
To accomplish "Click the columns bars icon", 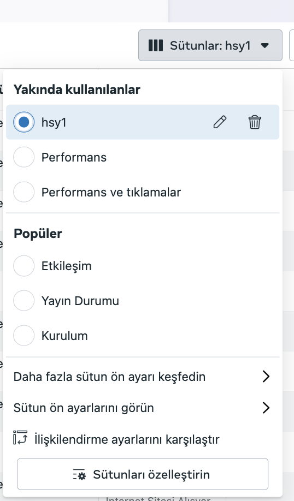I will [x=156, y=45].
